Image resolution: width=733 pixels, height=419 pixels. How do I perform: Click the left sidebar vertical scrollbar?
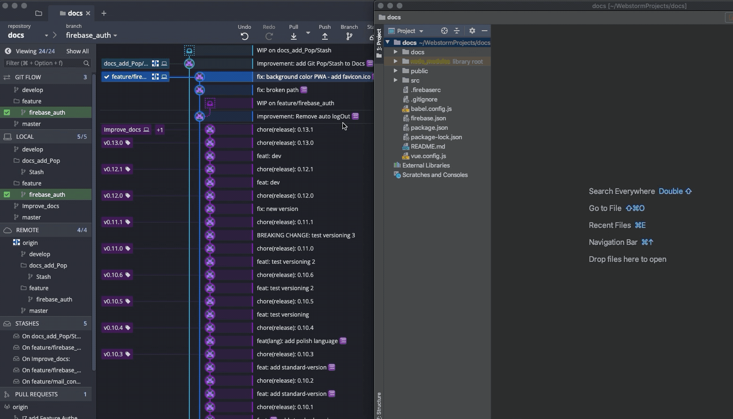(x=94, y=222)
